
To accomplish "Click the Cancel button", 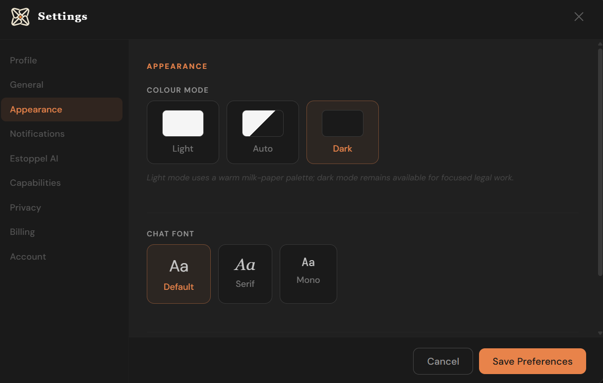I will pyautogui.click(x=443, y=361).
